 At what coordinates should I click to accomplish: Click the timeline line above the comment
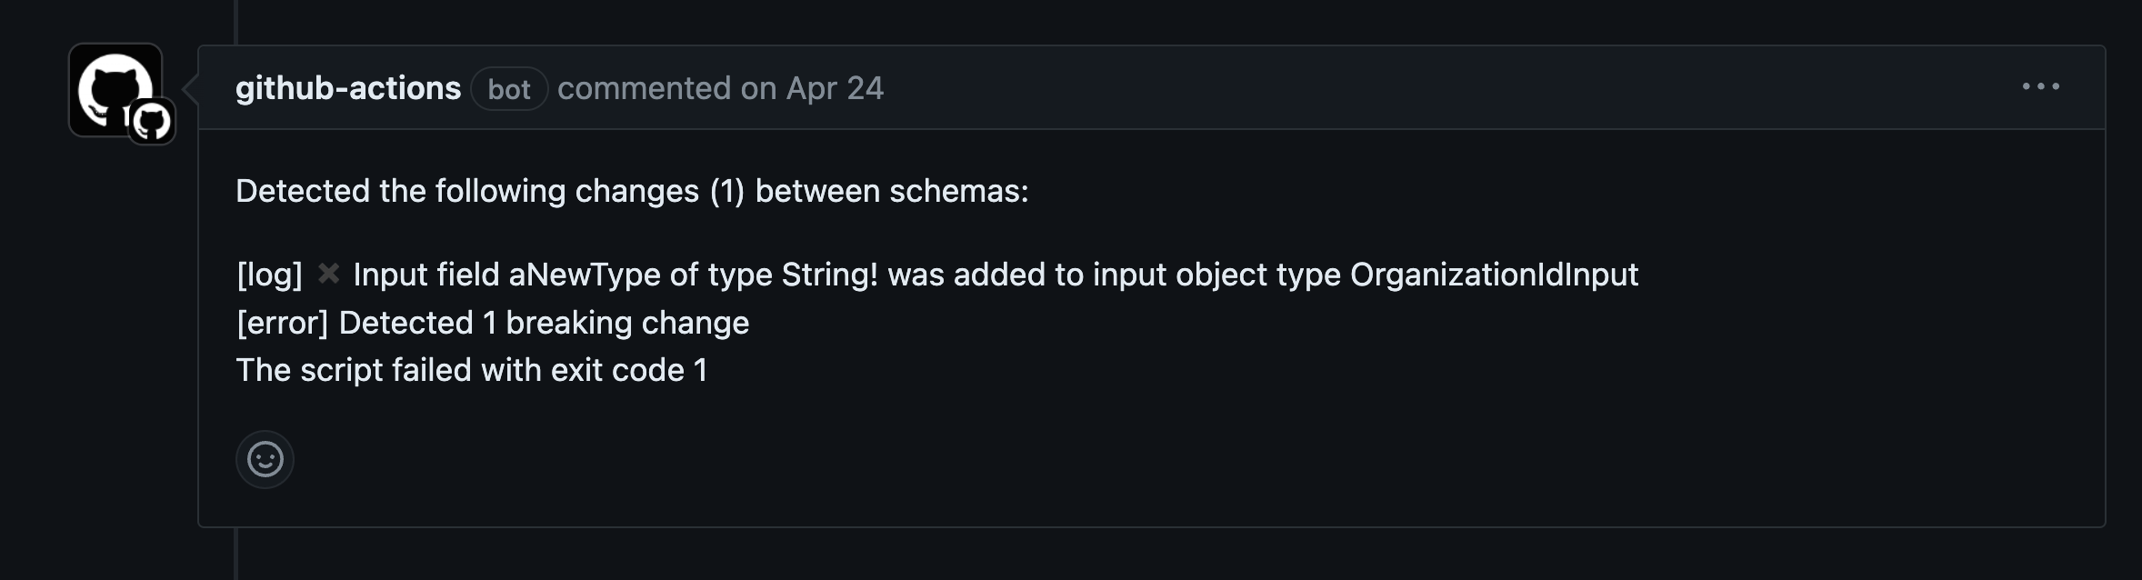point(236,22)
